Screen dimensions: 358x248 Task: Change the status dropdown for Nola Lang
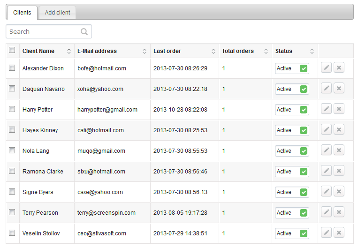(292, 151)
